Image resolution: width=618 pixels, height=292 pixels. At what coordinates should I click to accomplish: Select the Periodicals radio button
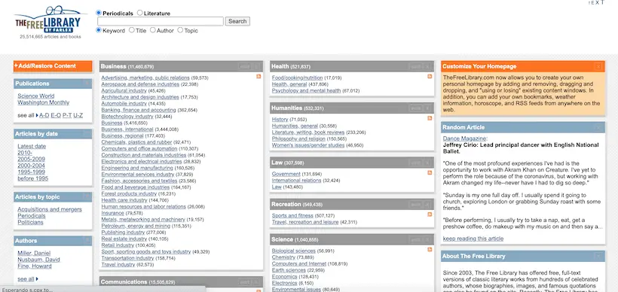click(99, 13)
